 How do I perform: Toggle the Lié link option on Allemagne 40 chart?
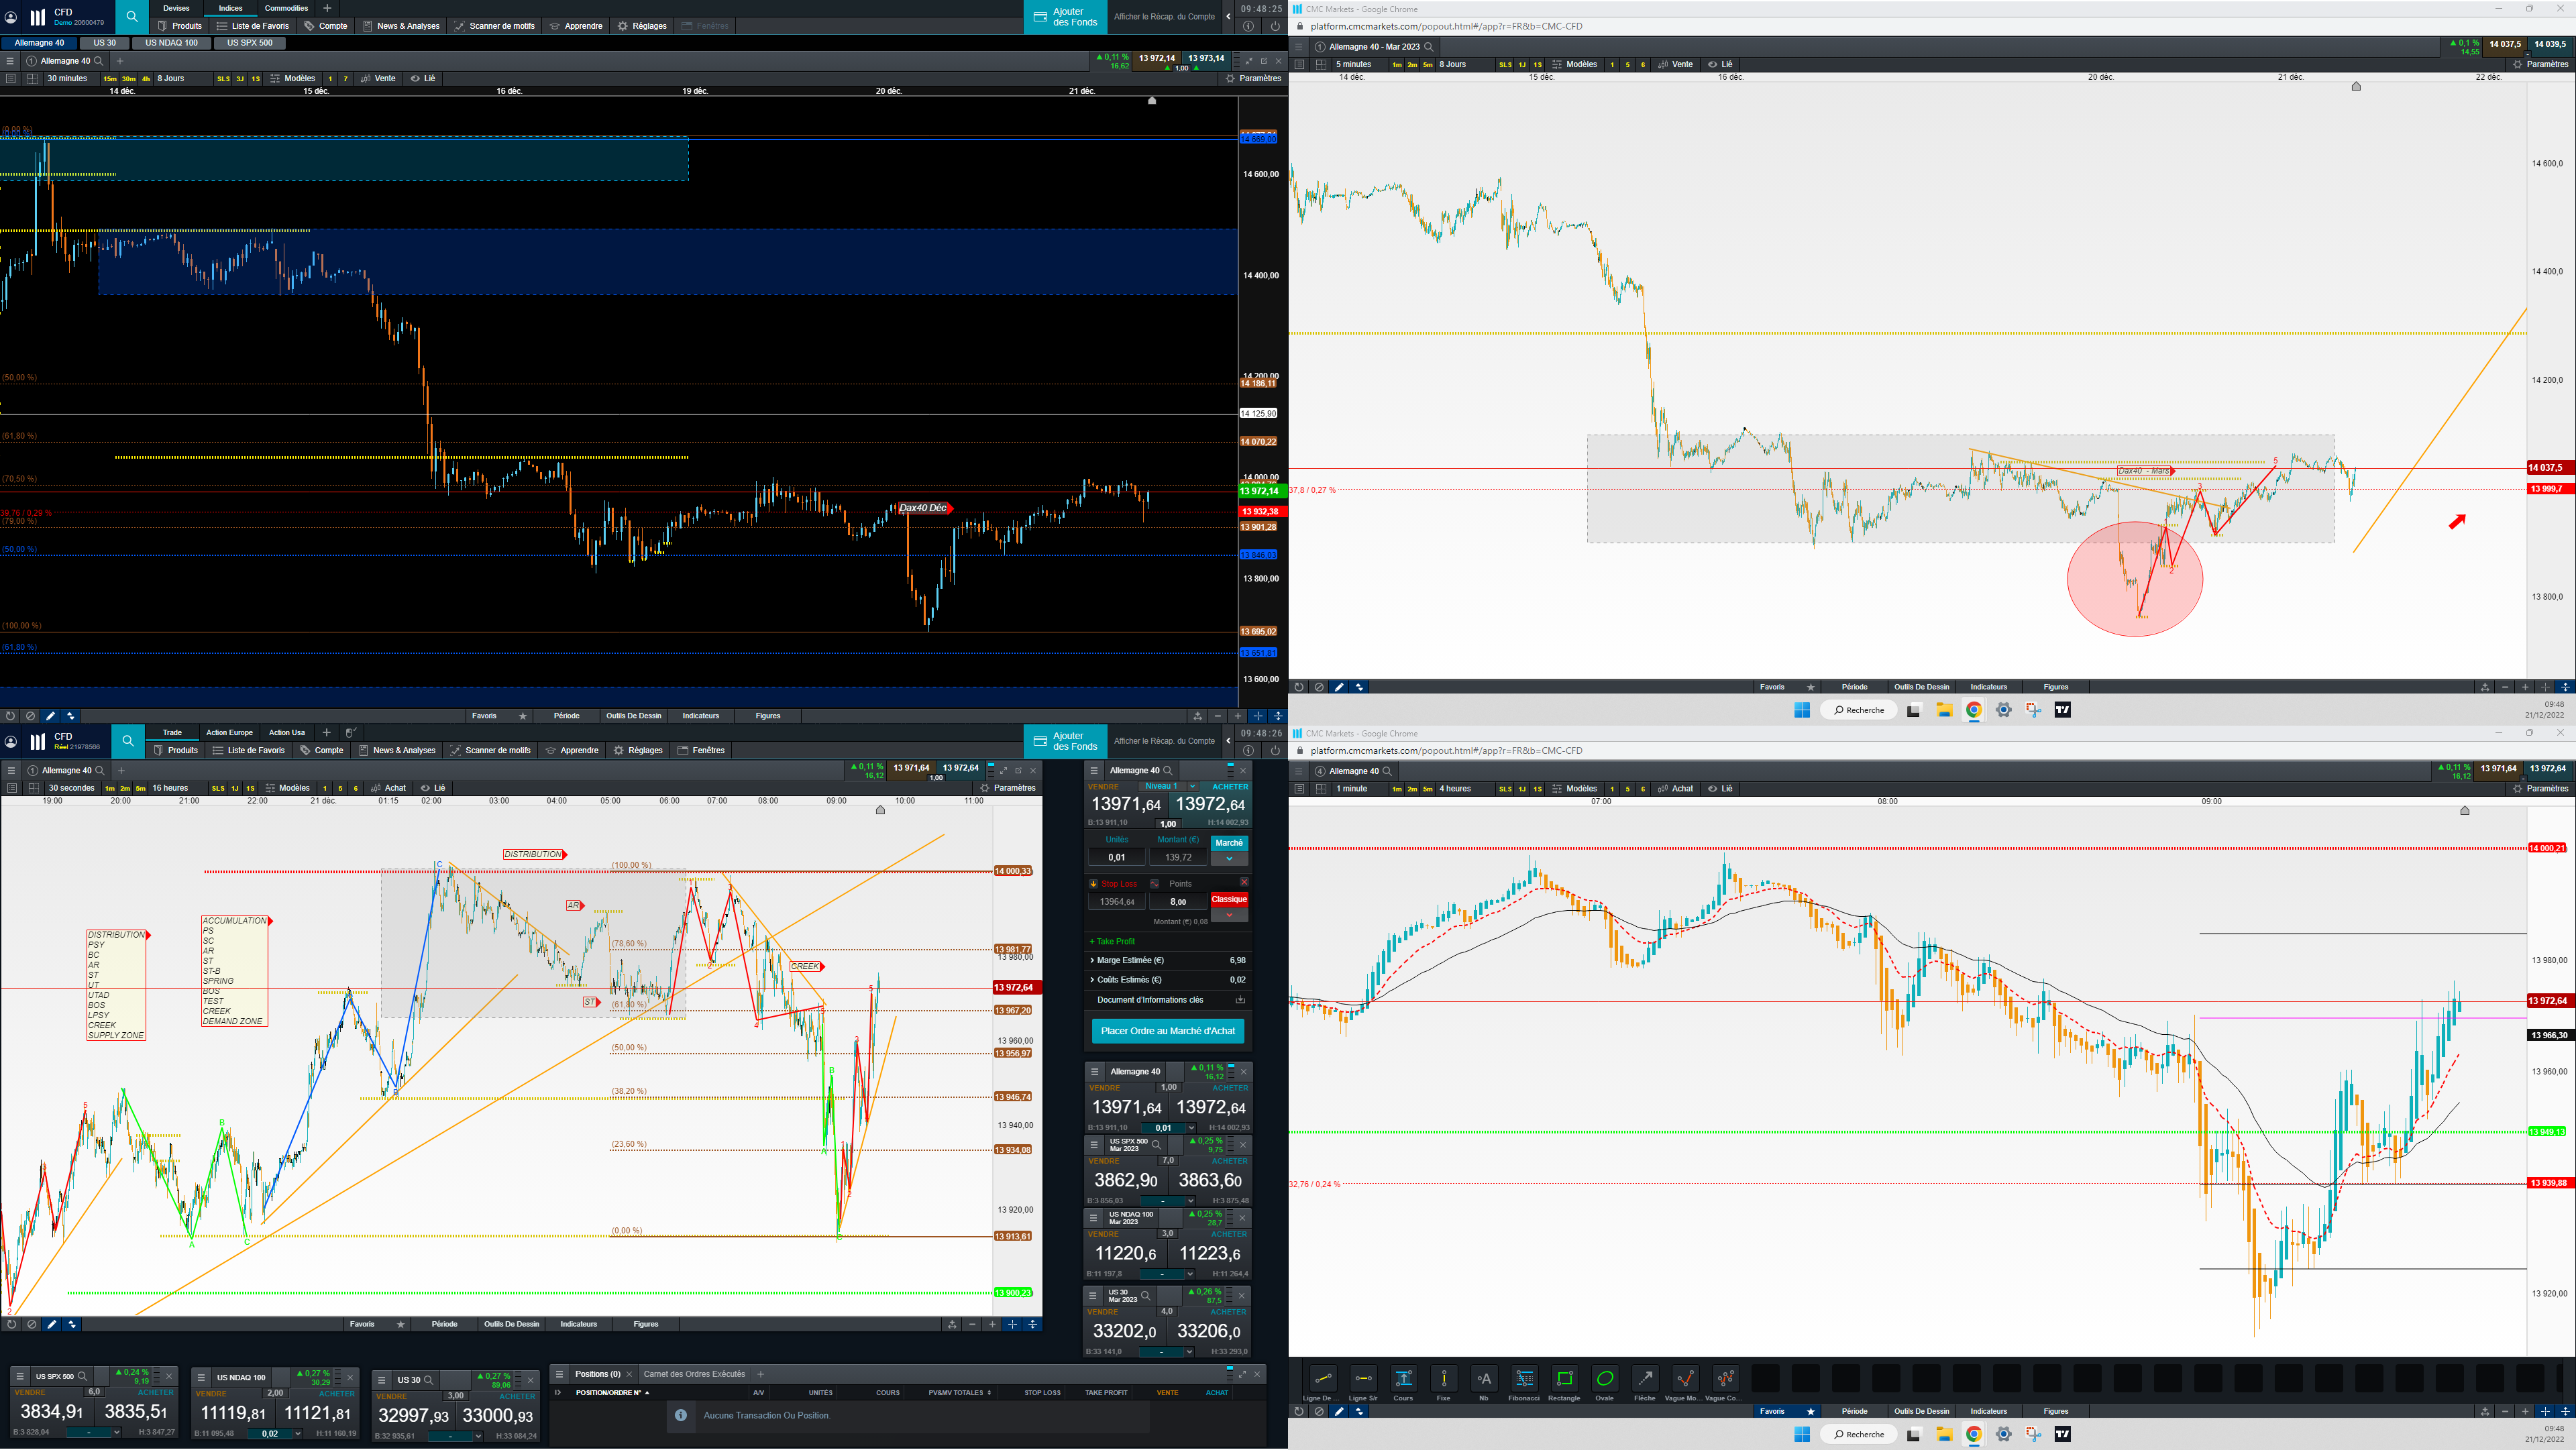pyautogui.click(x=423, y=78)
